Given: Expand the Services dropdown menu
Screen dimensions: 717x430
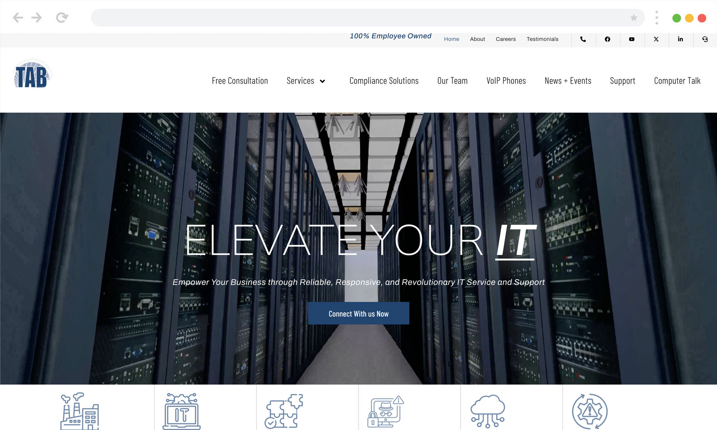Looking at the screenshot, I should [306, 81].
